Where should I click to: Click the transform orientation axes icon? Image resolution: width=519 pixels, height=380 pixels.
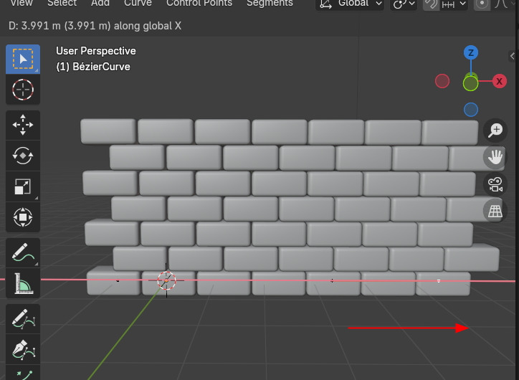325,4
